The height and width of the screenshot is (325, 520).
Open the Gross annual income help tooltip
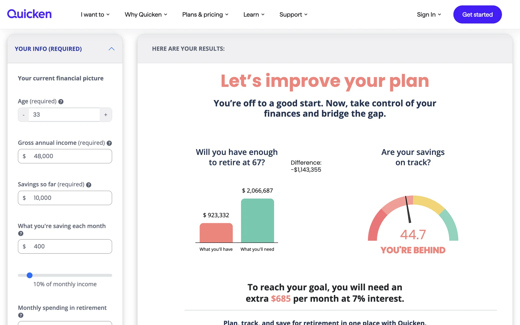tap(109, 143)
